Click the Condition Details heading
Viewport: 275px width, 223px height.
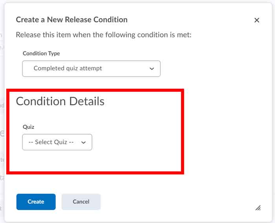coord(60,101)
